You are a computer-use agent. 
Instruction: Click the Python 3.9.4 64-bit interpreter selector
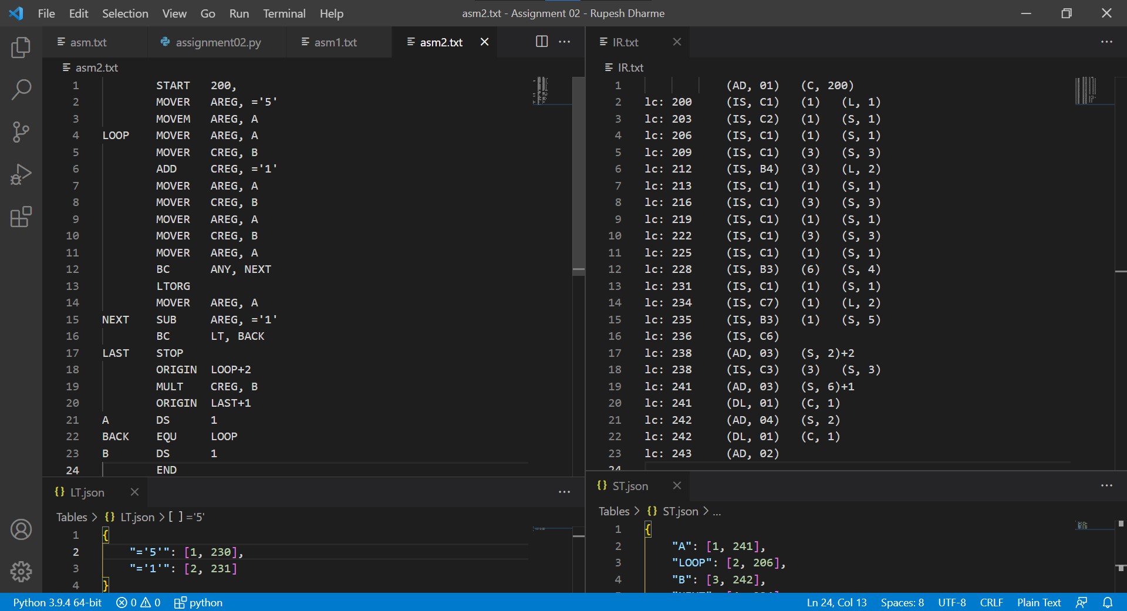point(58,603)
